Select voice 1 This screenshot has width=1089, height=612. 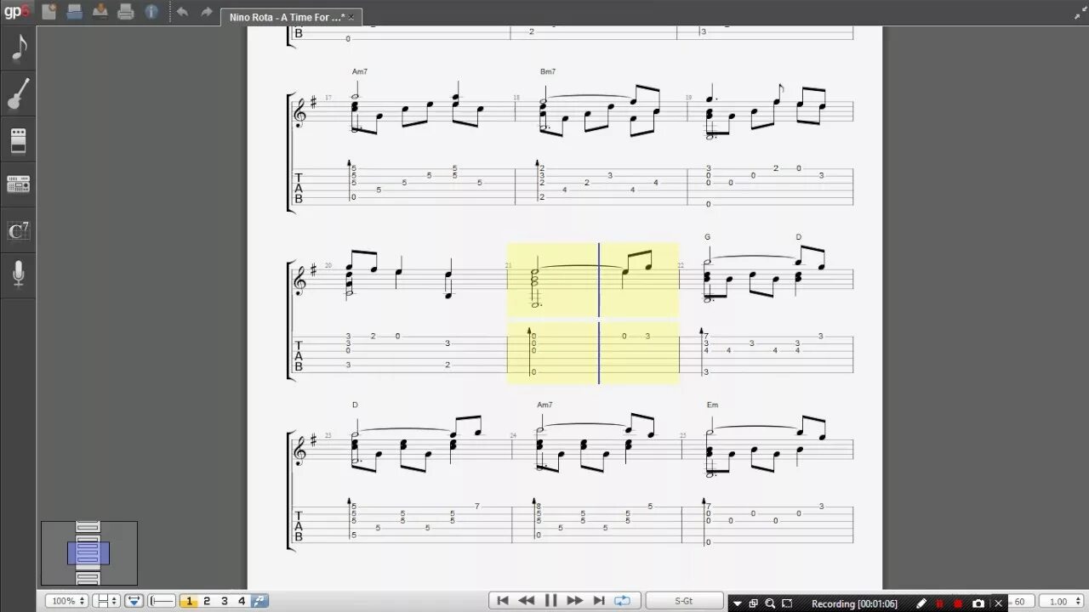click(x=189, y=601)
